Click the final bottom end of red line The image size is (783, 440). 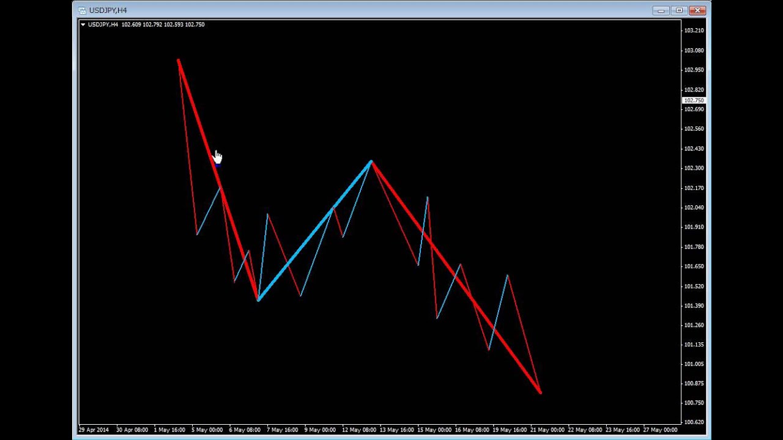pos(540,392)
